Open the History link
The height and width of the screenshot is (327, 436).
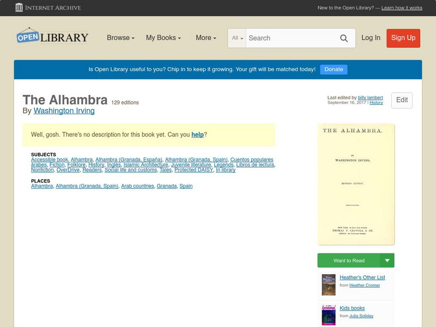(376, 102)
